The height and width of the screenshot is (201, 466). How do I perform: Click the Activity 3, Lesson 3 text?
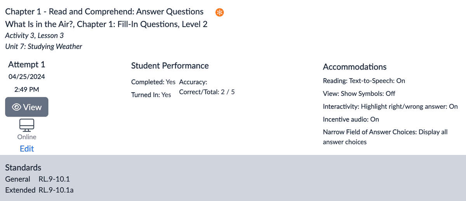point(34,36)
